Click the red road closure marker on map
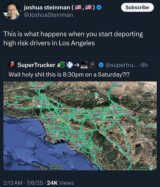 [x=120, y=98]
